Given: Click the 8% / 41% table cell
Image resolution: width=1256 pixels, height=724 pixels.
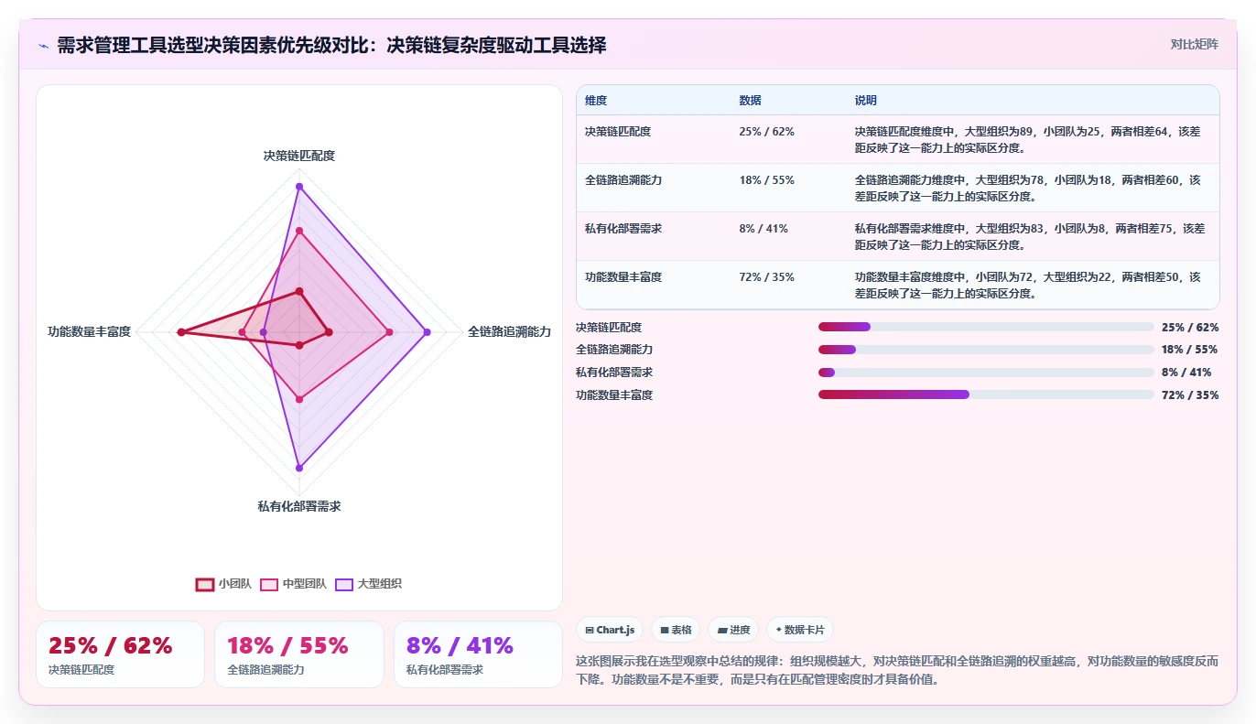Looking at the screenshot, I should (763, 229).
